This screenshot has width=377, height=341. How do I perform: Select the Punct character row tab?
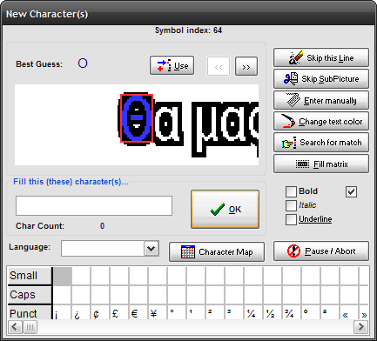click(30, 313)
